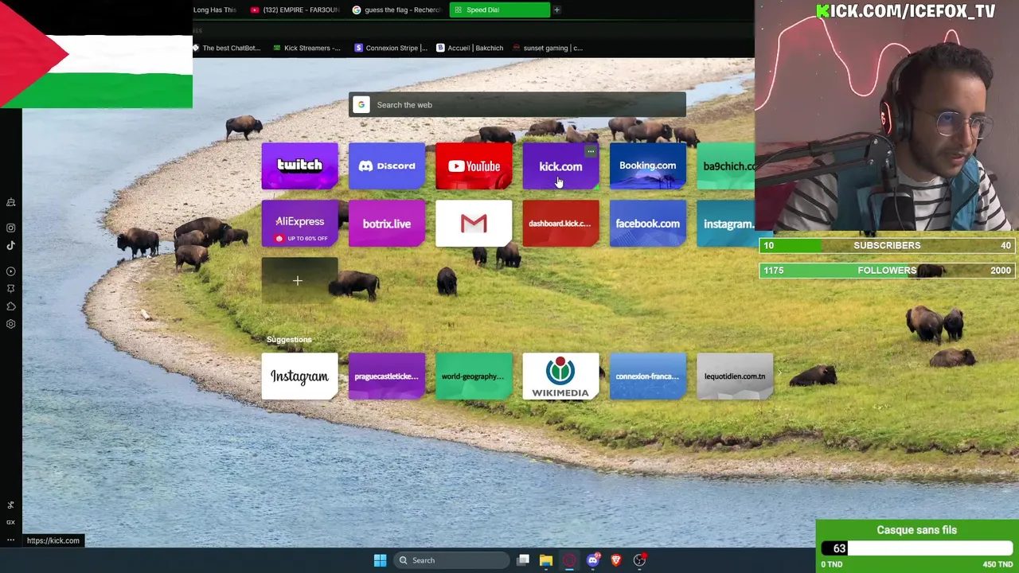Open the Connexion Stripe bookmark
This screenshot has width=1019, height=573.
[391, 48]
